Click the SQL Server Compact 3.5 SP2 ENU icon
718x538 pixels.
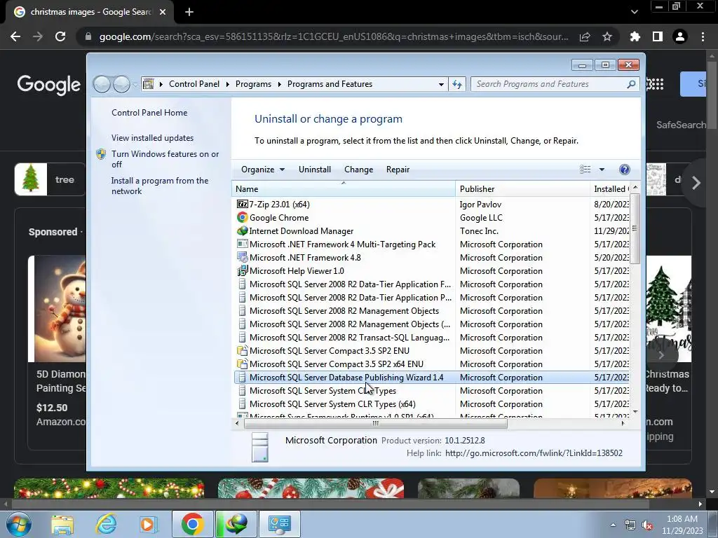[242, 350]
